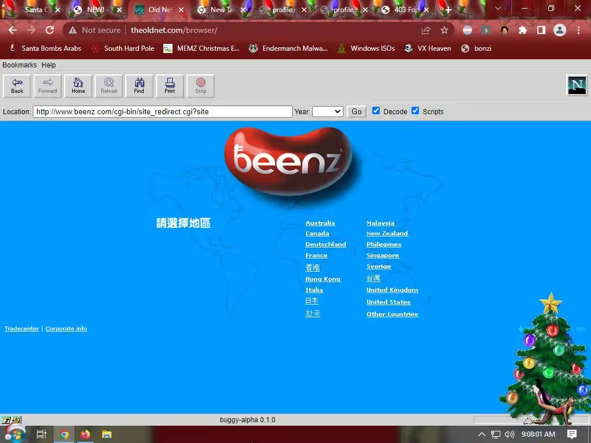This screenshot has height=443, width=591.
Task: Click the Singapore link
Action: (x=383, y=256)
